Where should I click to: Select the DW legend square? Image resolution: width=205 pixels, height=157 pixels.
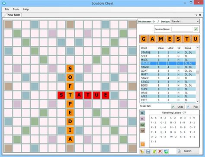(143, 125)
